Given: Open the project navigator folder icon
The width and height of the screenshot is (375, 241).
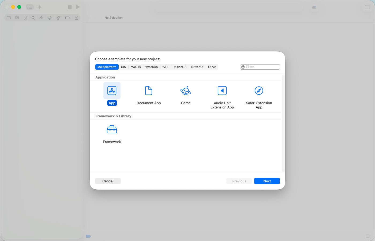Looking at the screenshot, I should (9, 18).
